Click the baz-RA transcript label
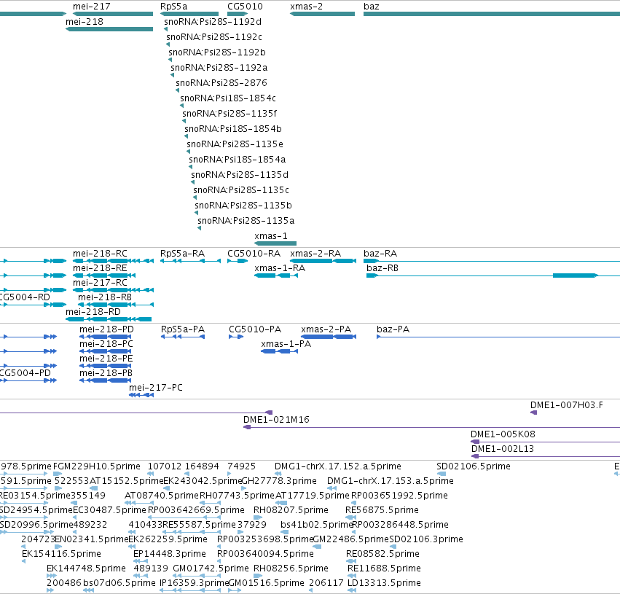620x594 pixels. 380,254
